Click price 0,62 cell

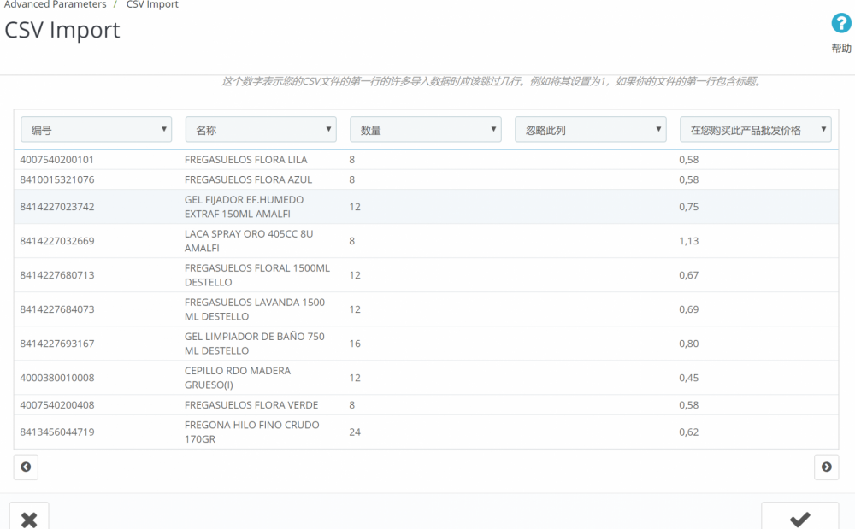[688, 432]
